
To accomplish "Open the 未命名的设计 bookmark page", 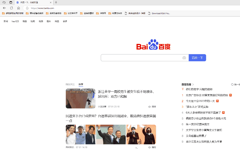I will [x=135, y=13].
